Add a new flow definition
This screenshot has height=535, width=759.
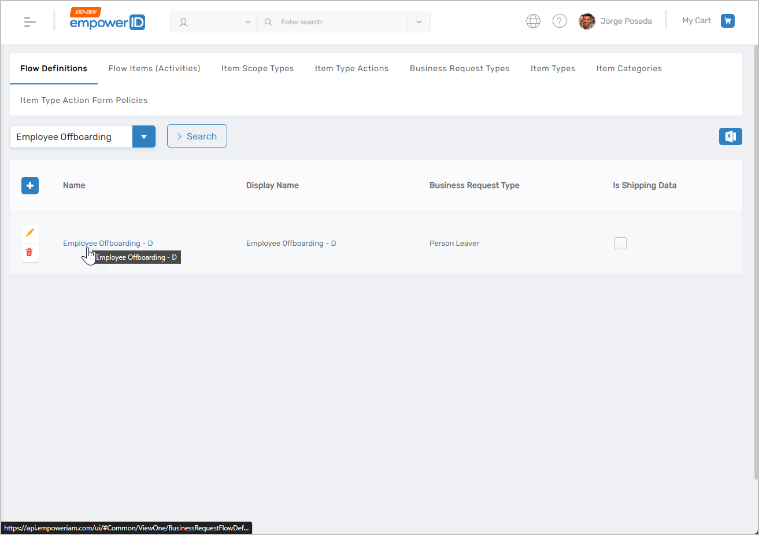tap(30, 186)
